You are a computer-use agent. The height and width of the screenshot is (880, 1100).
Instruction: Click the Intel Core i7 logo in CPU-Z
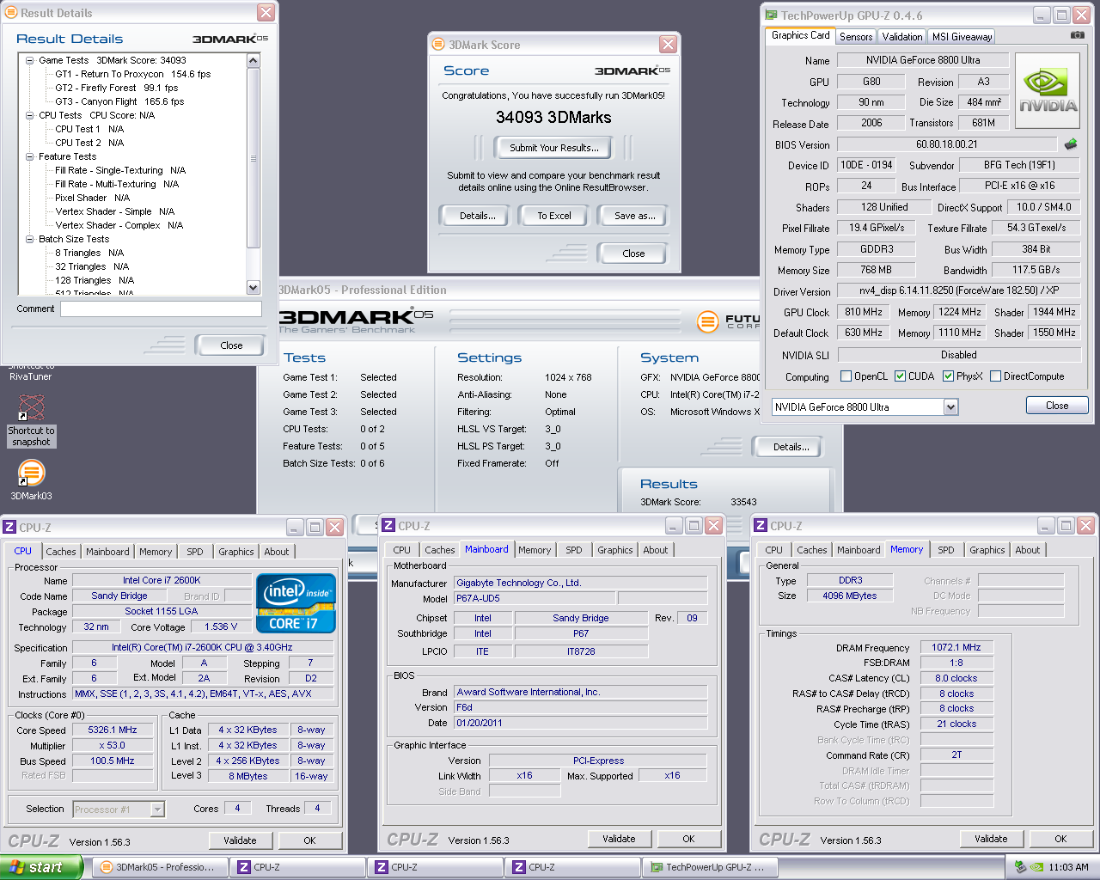296,603
